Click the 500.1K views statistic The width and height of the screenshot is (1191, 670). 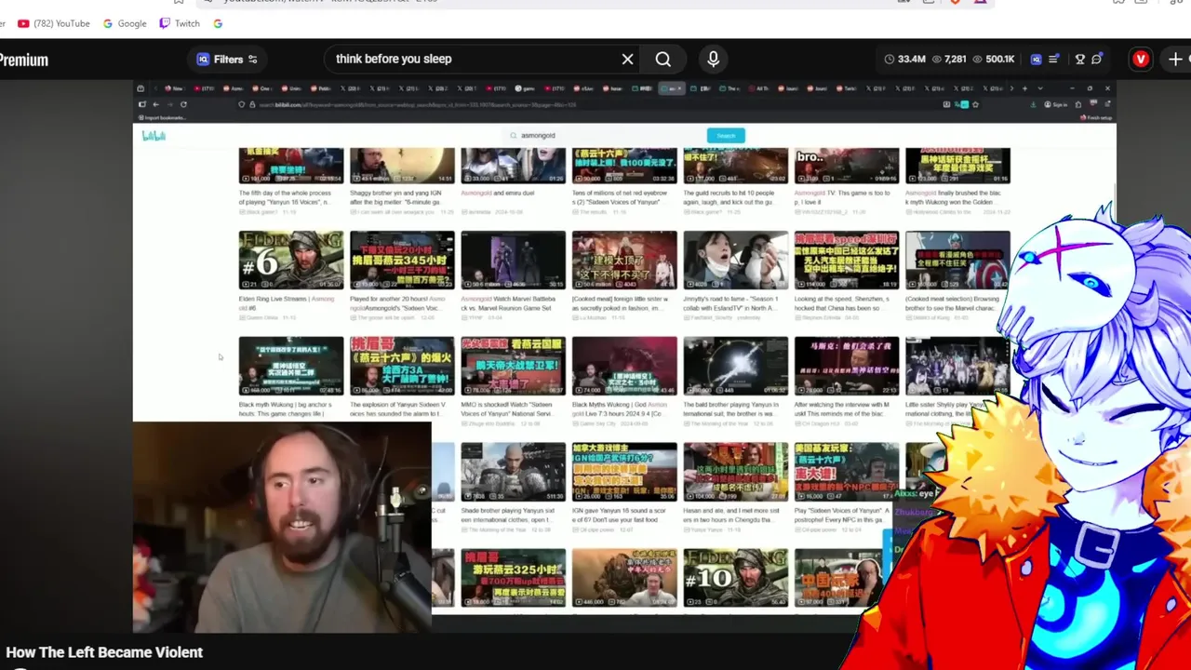[x=994, y=60]
